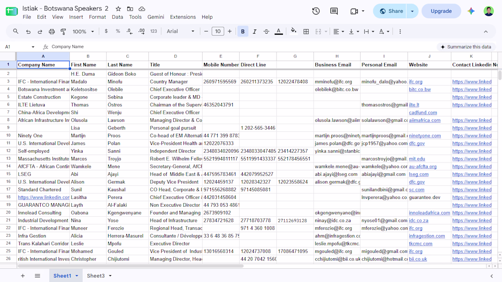Redo the last action
The height and width of the screenshot is (282, 502).
(40, 31)
